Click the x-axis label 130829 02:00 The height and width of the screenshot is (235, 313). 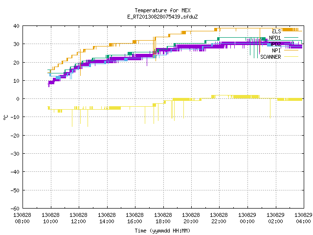tap(276, 218)
